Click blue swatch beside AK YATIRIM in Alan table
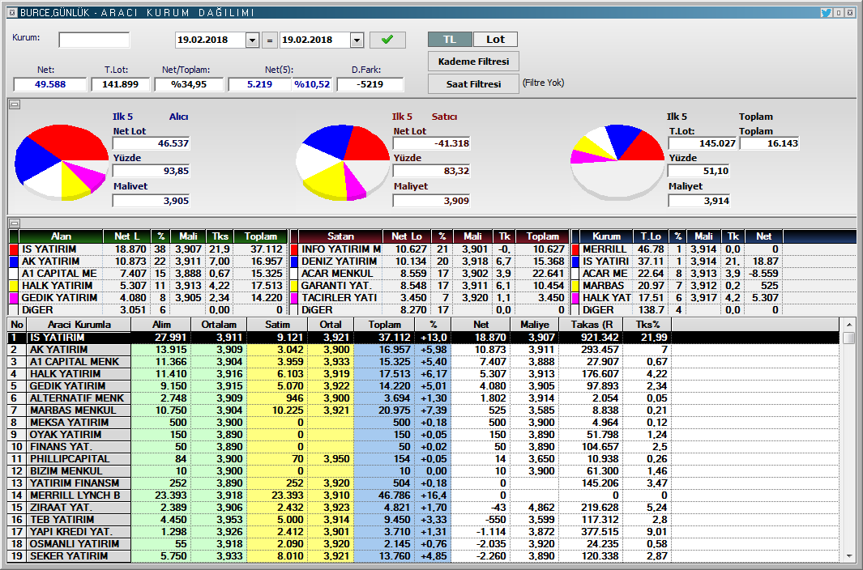This screenshot has height=570, width=863. 15,262
